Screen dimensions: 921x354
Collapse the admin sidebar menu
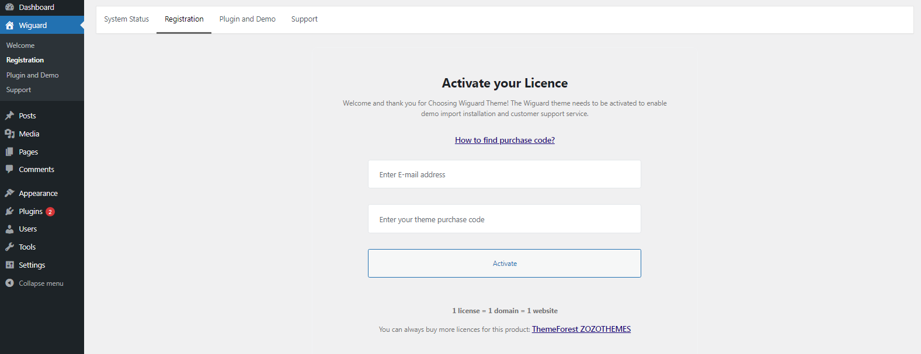click(34, 283)
